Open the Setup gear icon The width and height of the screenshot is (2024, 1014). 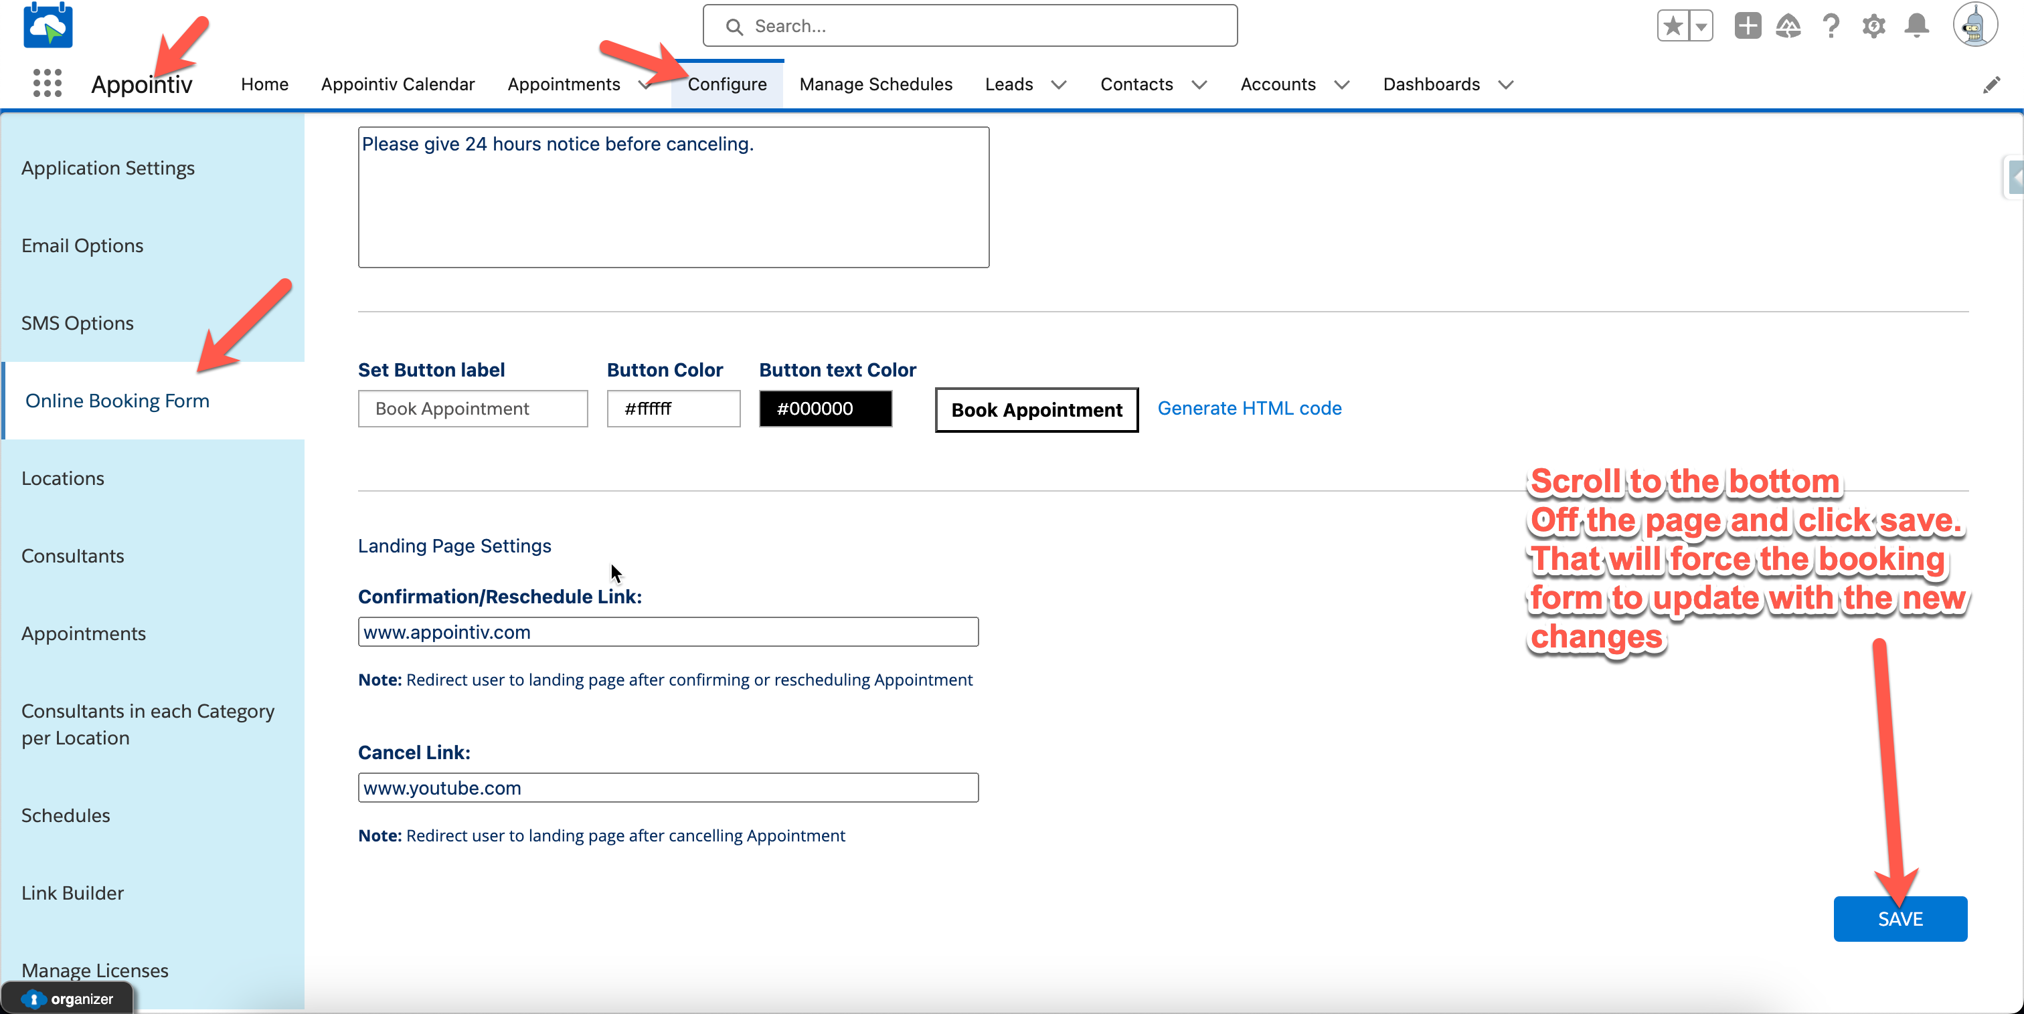pyautogui.click(x=1873, y=26)
